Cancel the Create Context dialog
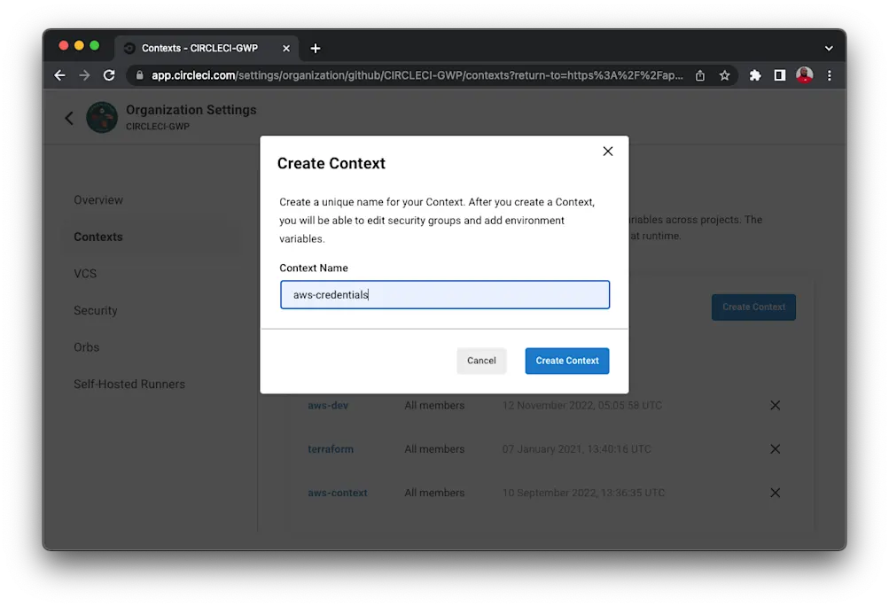This screenshot has width=889, height=607. click(x=481, y=361)
